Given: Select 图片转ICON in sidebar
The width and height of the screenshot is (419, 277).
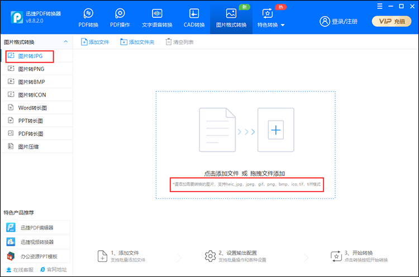Looking at the screenshot, I should [37, 95].
